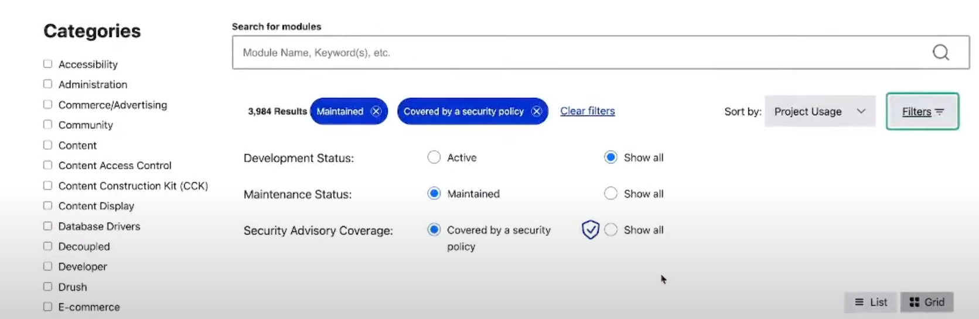The height and width of the screenshot is (319, 979).
Task: Select Active development status radio
Action: [x=434, y=157]
